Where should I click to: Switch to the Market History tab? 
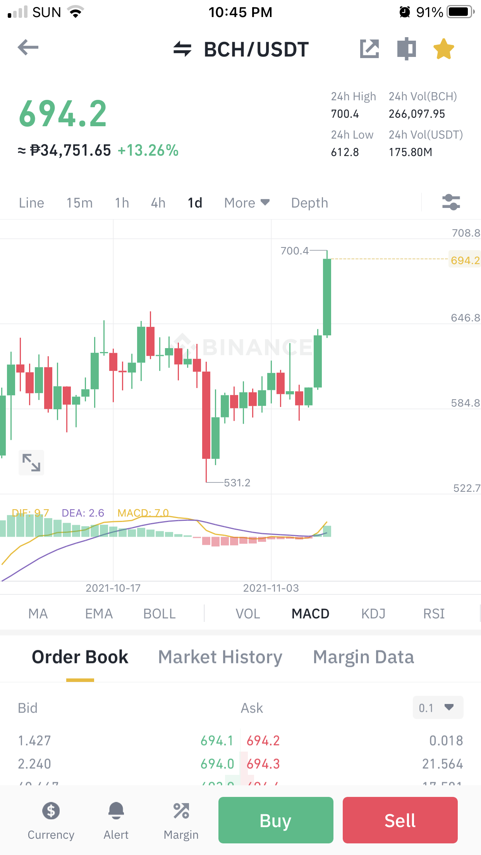[220, 657]
